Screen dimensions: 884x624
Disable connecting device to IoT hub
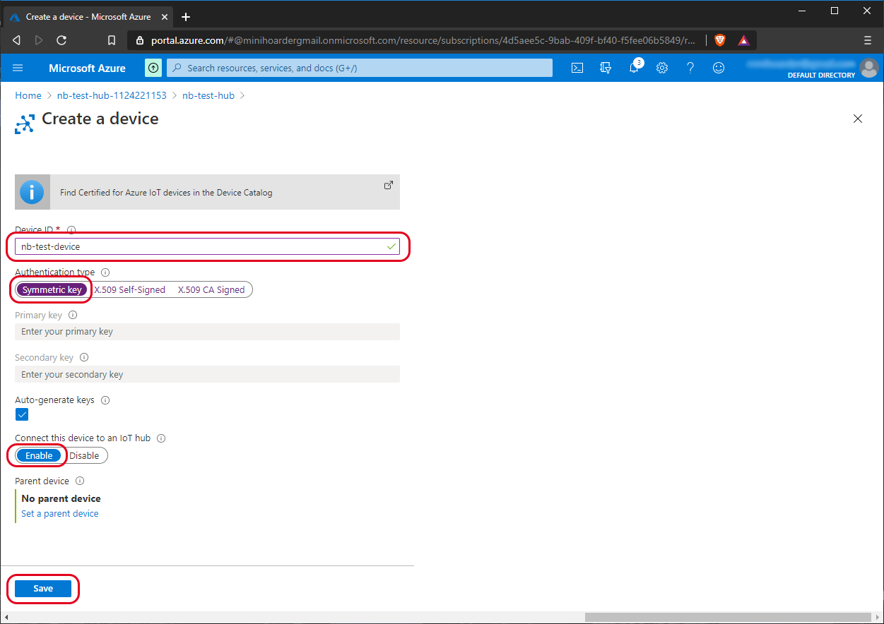tap(84, 455)
